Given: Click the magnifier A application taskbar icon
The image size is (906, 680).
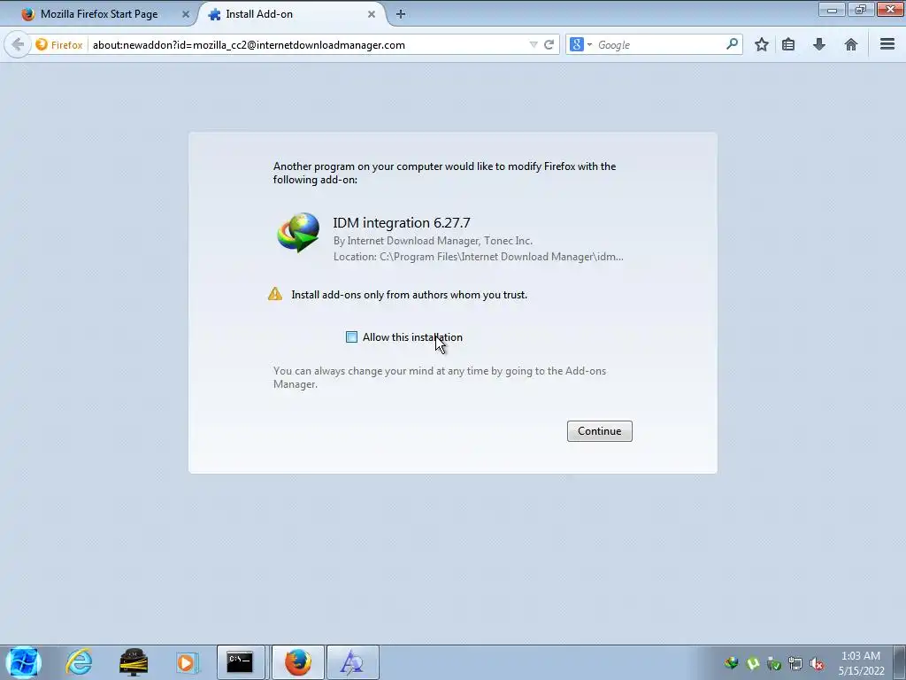Looking at the screenshot, I should (352, 662).
